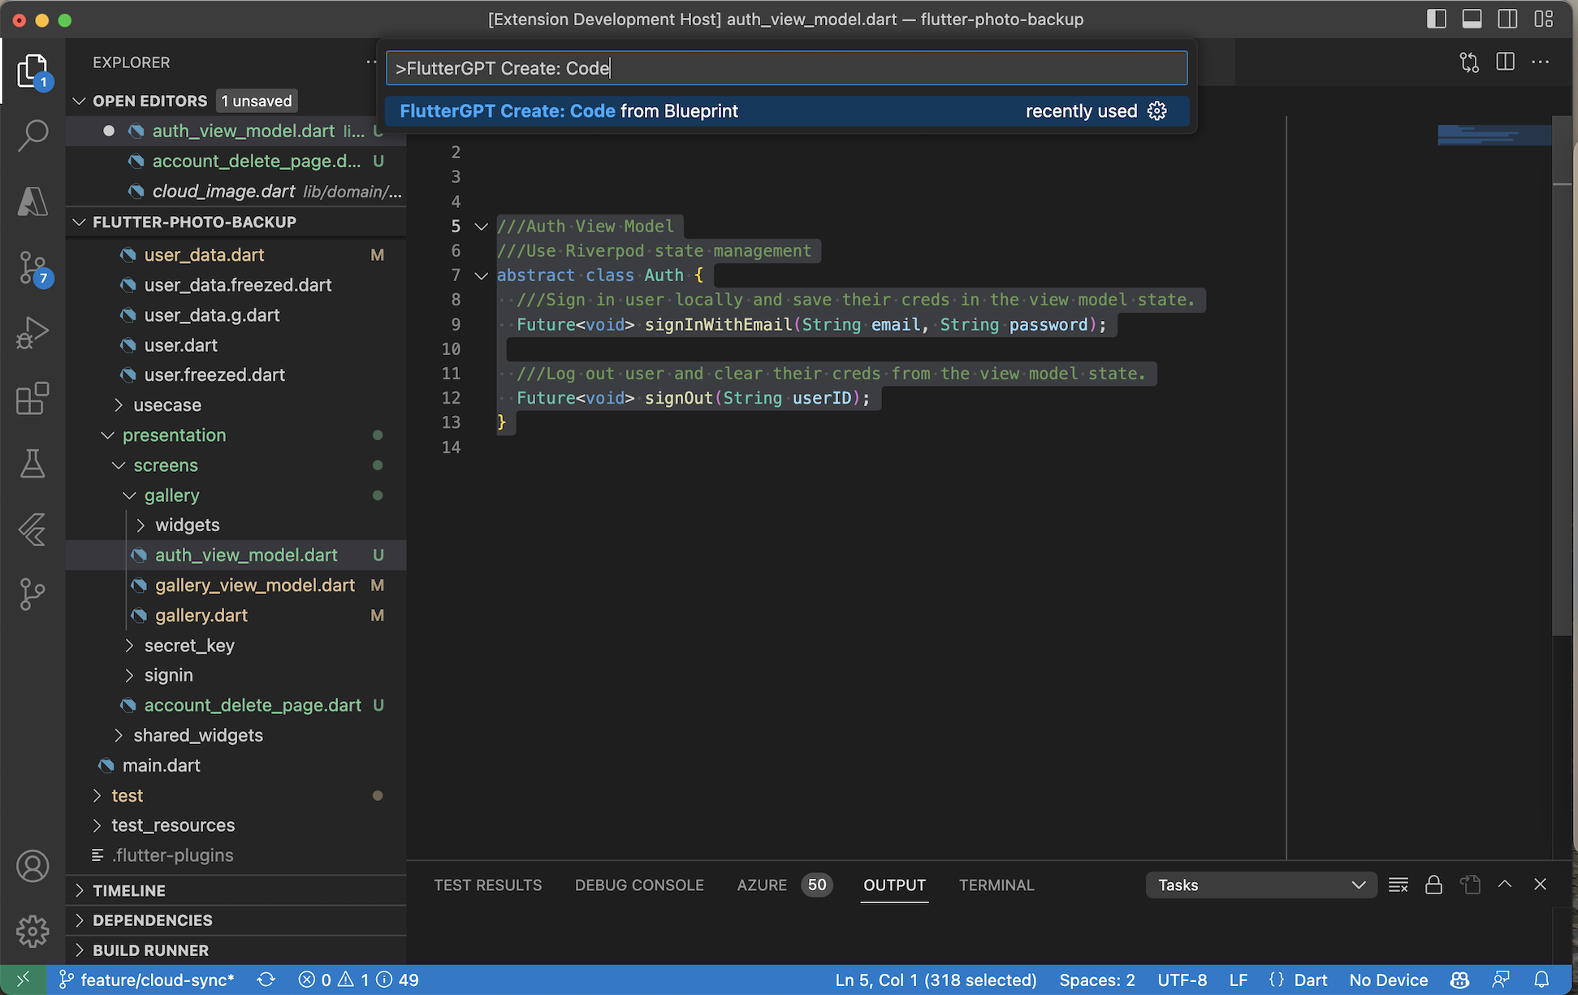The height and width of the screenshot is (995, 1578).
Task: Open Source Control view with 7 changes
Action: tap(32, 266)
